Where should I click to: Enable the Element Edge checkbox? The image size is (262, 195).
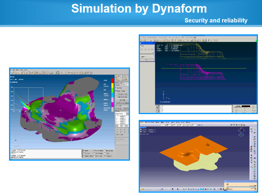(94, 153)
